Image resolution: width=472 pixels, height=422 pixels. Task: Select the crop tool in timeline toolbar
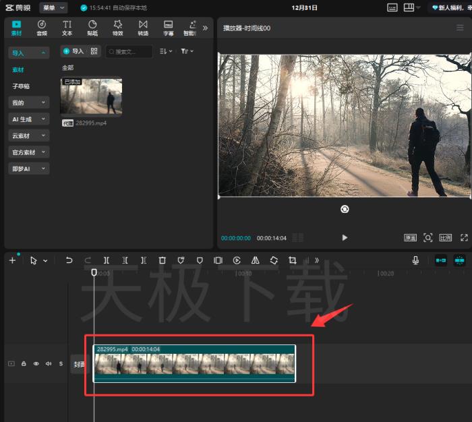pos(293,260)
